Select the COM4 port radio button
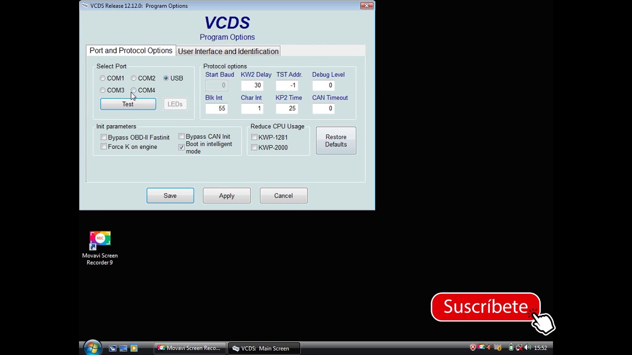 pos(133,90)
